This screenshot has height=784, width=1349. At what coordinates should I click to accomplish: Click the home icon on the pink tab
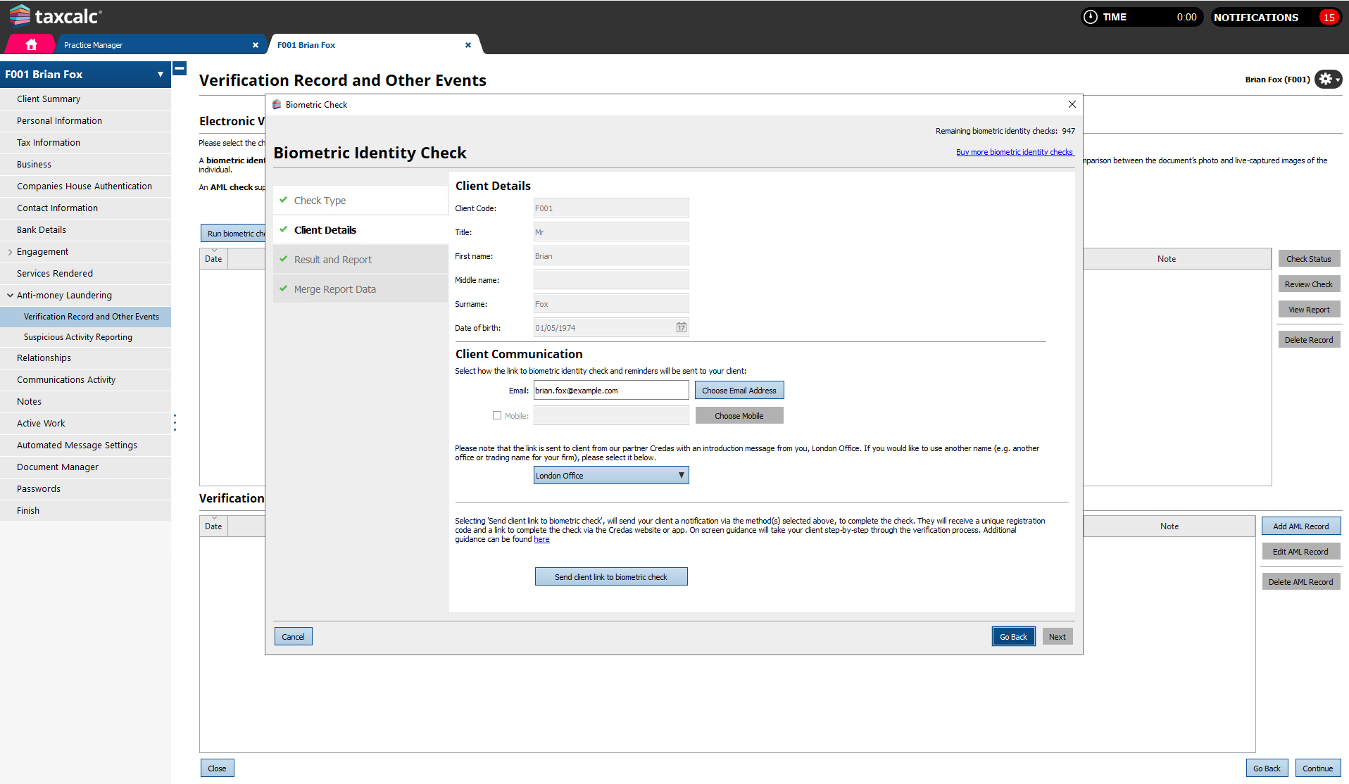pos(30,44)
